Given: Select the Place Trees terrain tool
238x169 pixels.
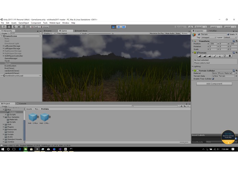Looking at the screenshot, I should (x=220, y=56).
